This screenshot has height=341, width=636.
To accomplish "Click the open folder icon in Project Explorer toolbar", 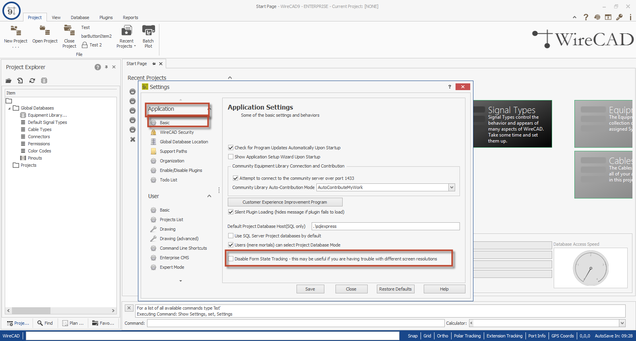I will [x=8, y=81].
